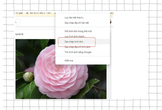The image size is (162, 110).
Task: Open the profile avatar next to search bar
Action: tap(111, 22)
